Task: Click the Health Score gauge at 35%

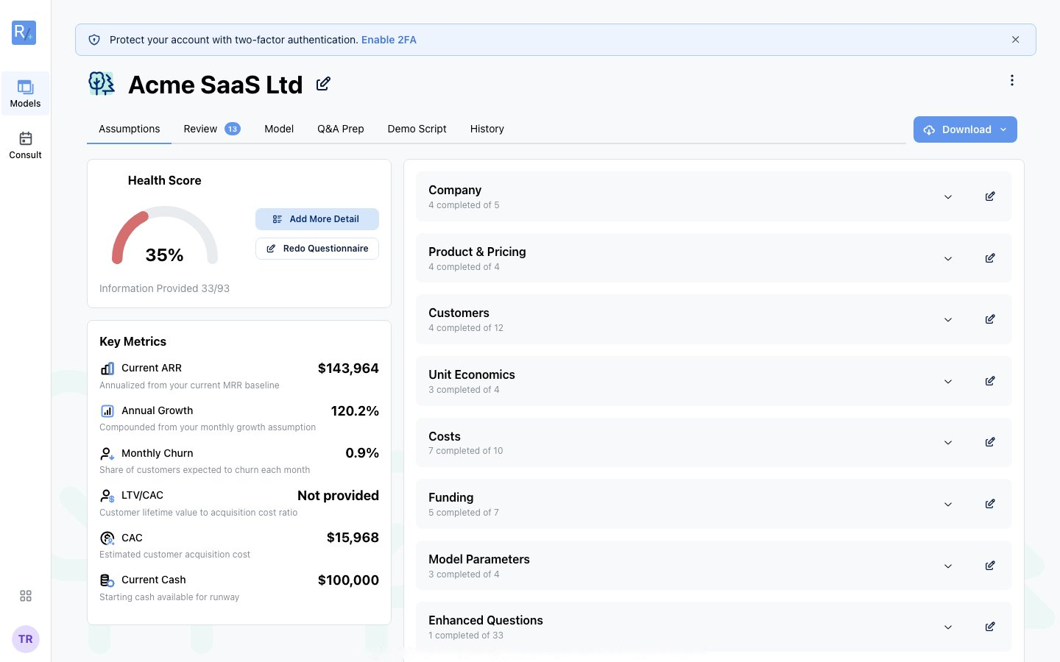Action: click(x=165, y=235)
